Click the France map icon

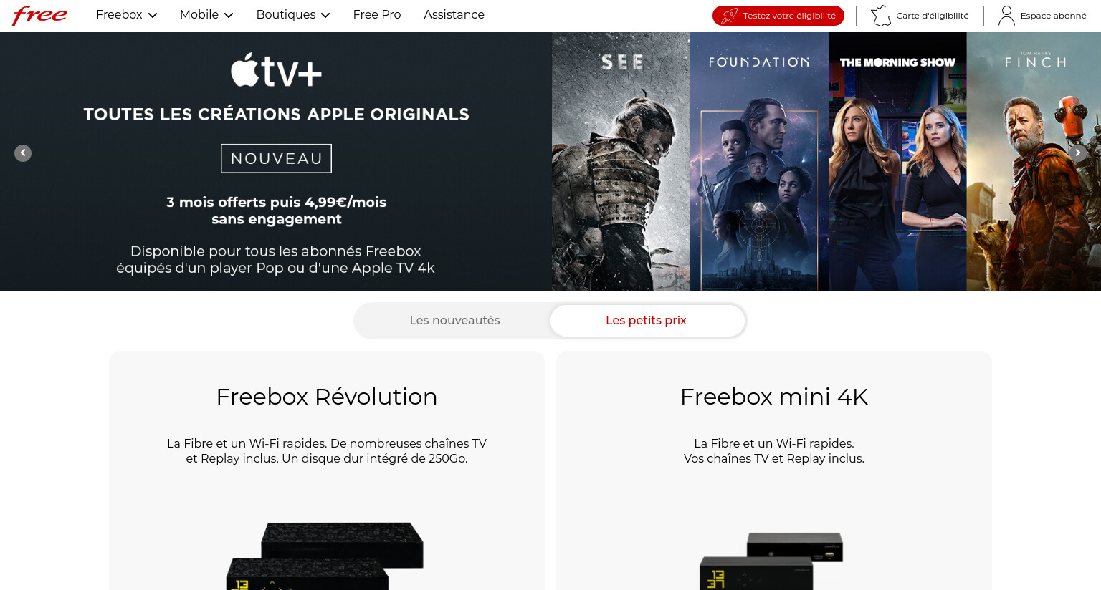(x=881, y=16)
